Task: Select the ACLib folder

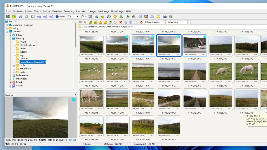Action: point(23,42)
